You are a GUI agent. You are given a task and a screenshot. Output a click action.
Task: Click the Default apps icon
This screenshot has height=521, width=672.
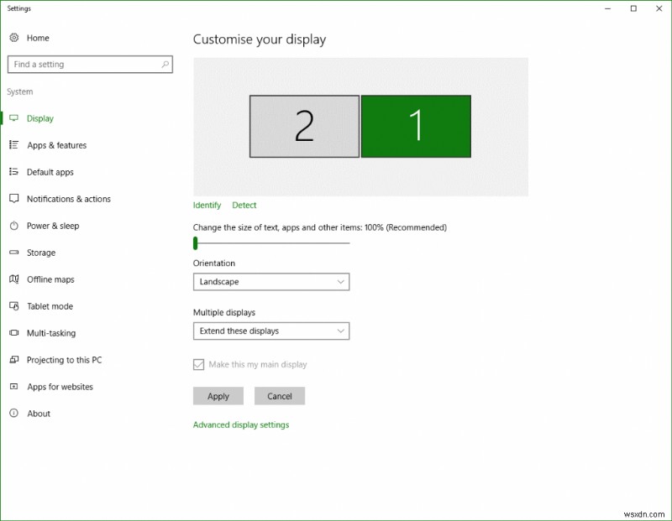tap(14, 172)
